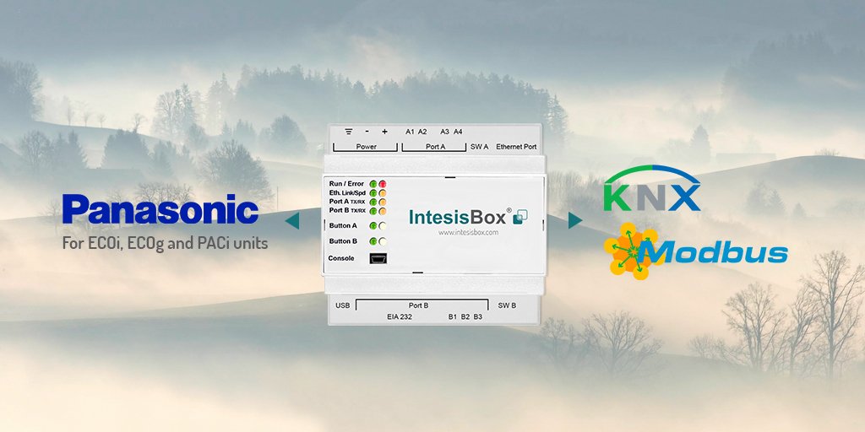Click 'For ECOi, ECOg and PACi units' text
The height and width of the screenshot is (432, 865).
coord(165,243)
